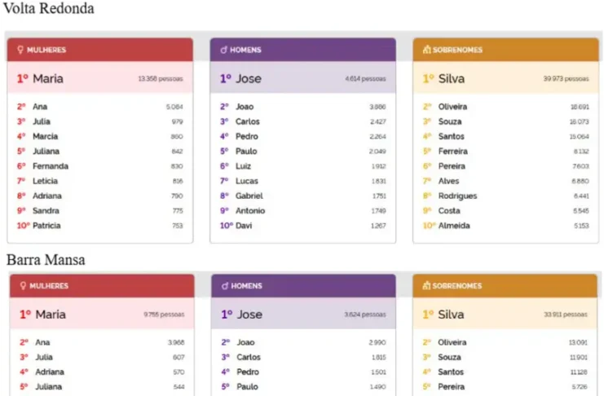Select Davi, the 10th men's name
The height and width of the screenshot is (396, 604).
point(244,226)
